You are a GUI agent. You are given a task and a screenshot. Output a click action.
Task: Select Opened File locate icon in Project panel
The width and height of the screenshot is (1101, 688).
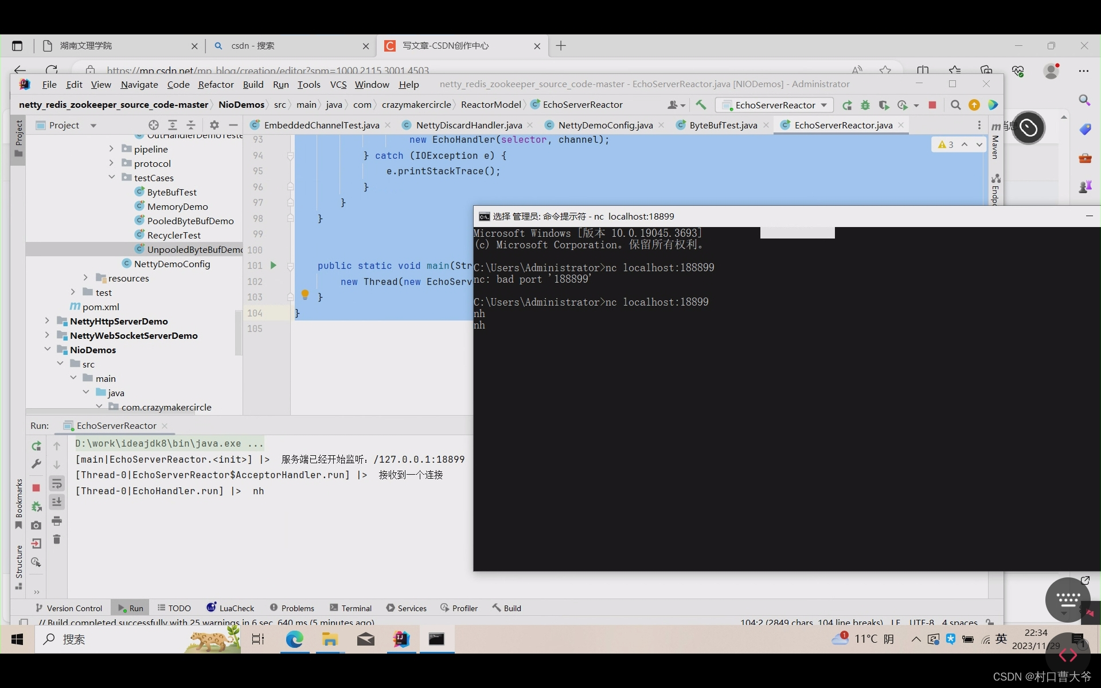pos(153,125)
